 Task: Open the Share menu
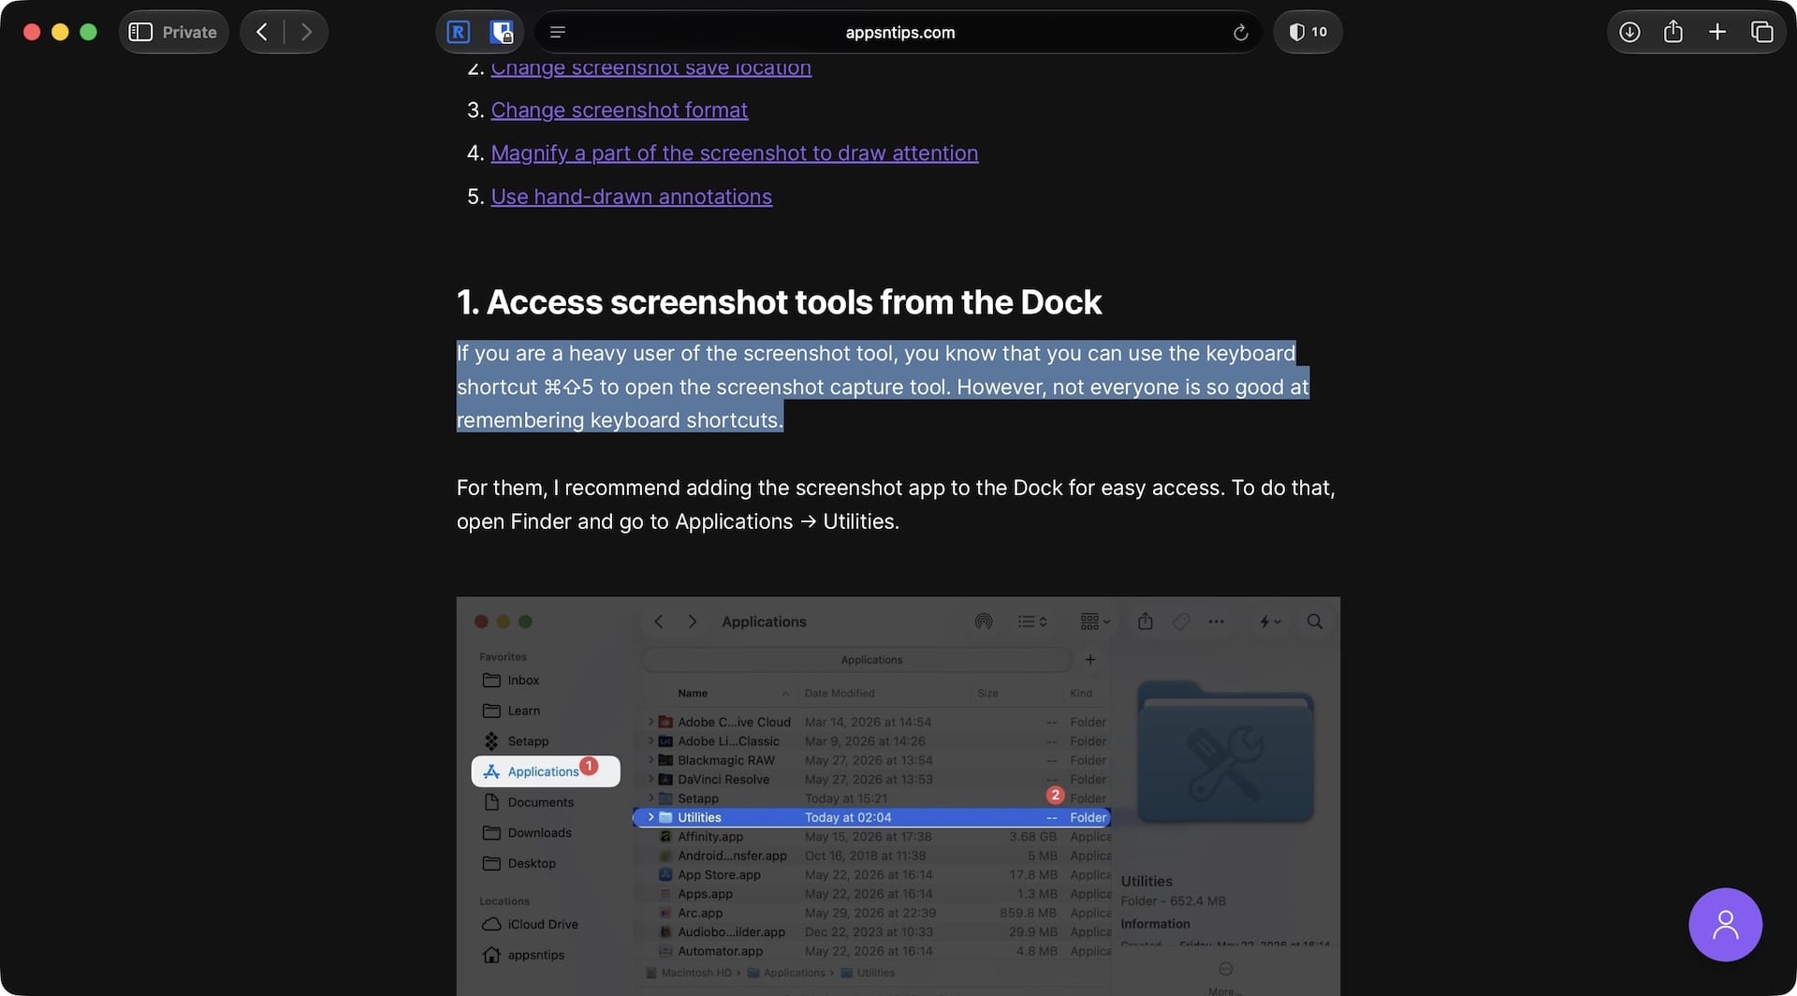[x=1673, y=32]
